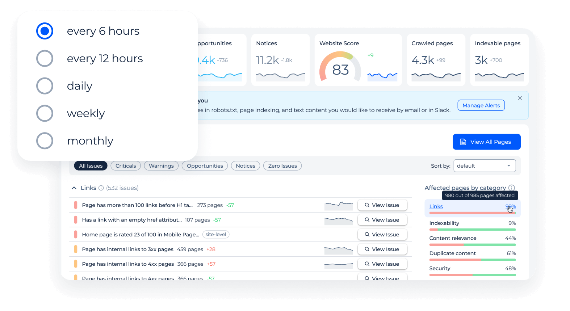
Task: Show the Opportunities filter tab
Action: coord(205,166)
